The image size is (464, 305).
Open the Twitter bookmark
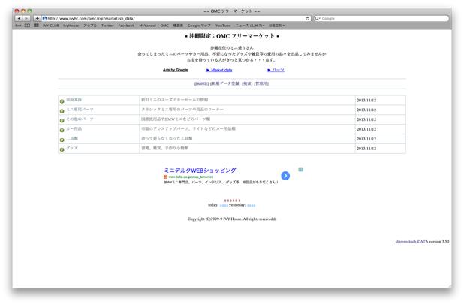point(107,26)
